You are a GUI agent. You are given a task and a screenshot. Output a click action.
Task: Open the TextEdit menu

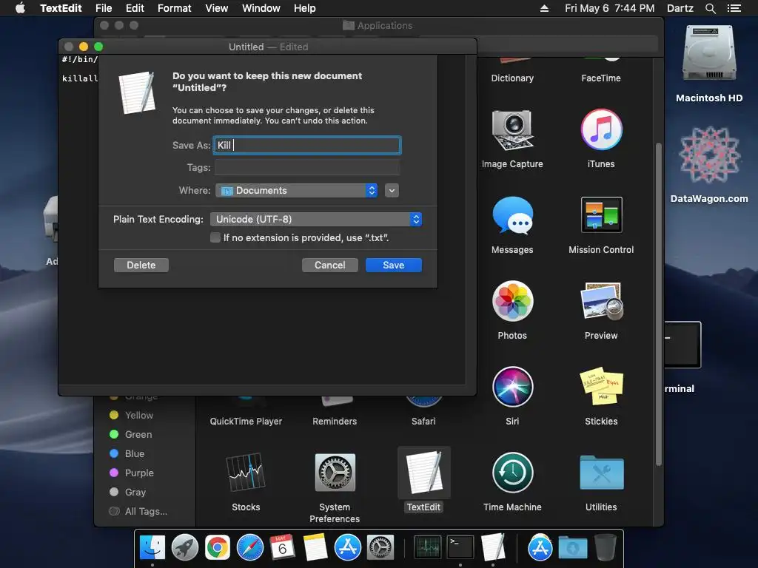tap(61, 8)
